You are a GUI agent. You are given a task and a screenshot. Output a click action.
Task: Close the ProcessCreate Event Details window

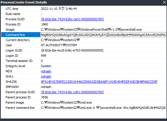(164, 2)
